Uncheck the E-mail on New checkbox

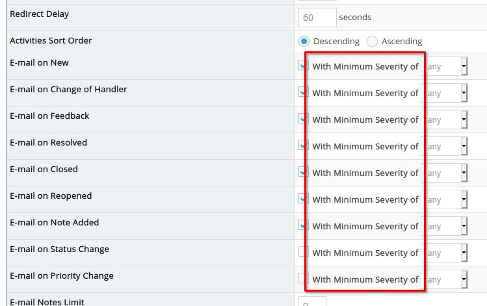coord(302,66)
